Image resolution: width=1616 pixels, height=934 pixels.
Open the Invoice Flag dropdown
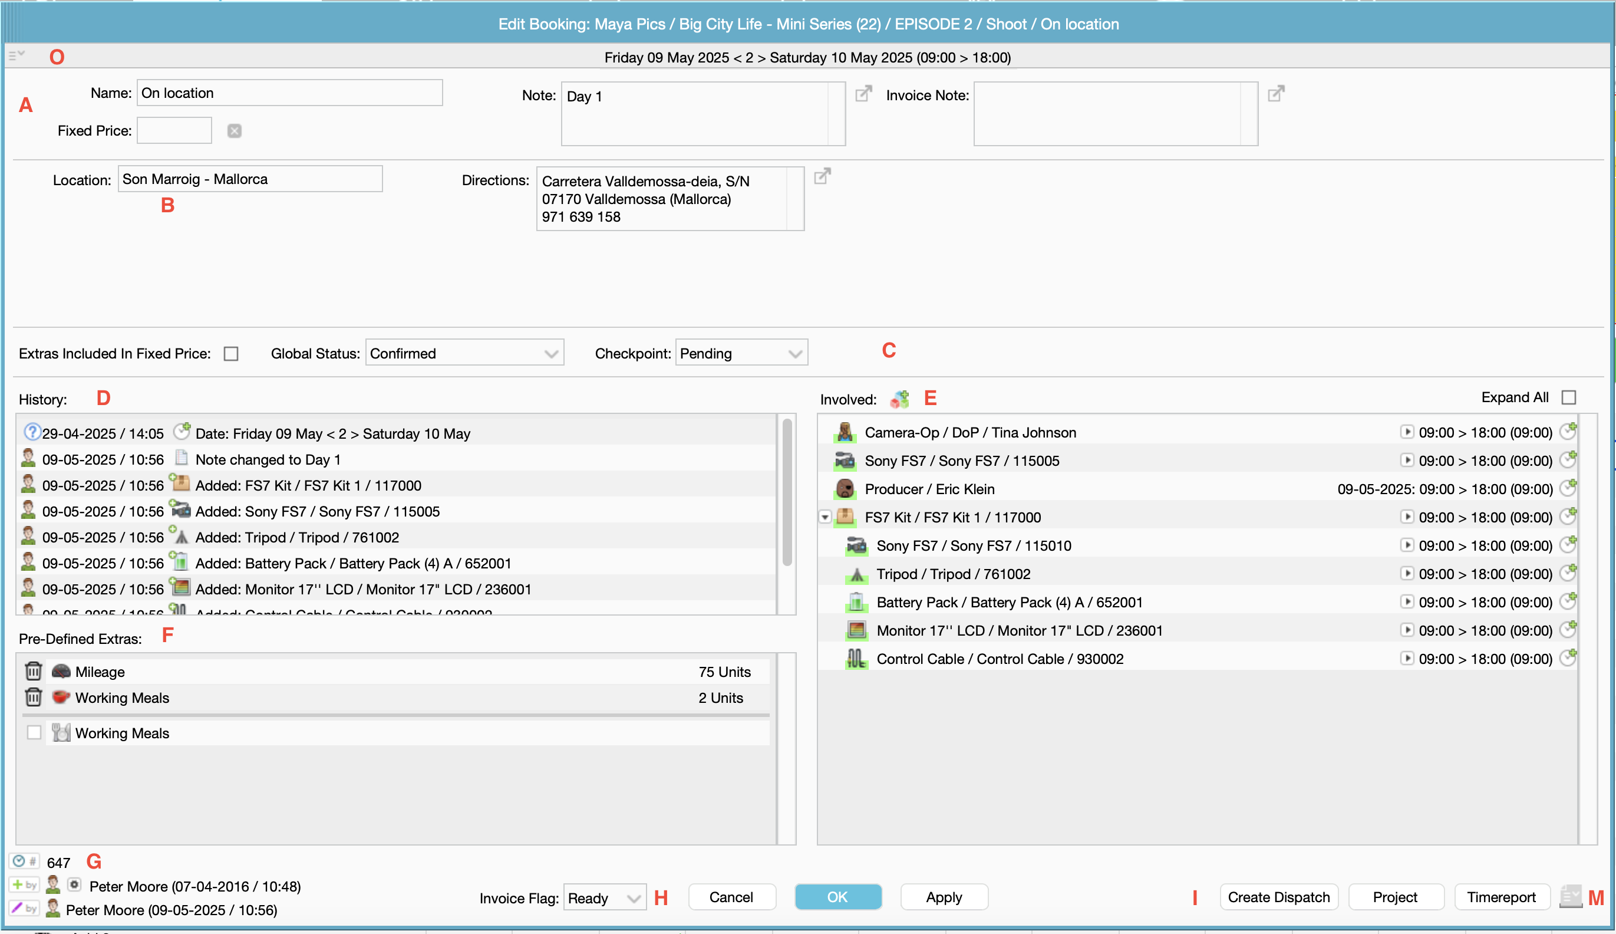(x=605, y=897)
